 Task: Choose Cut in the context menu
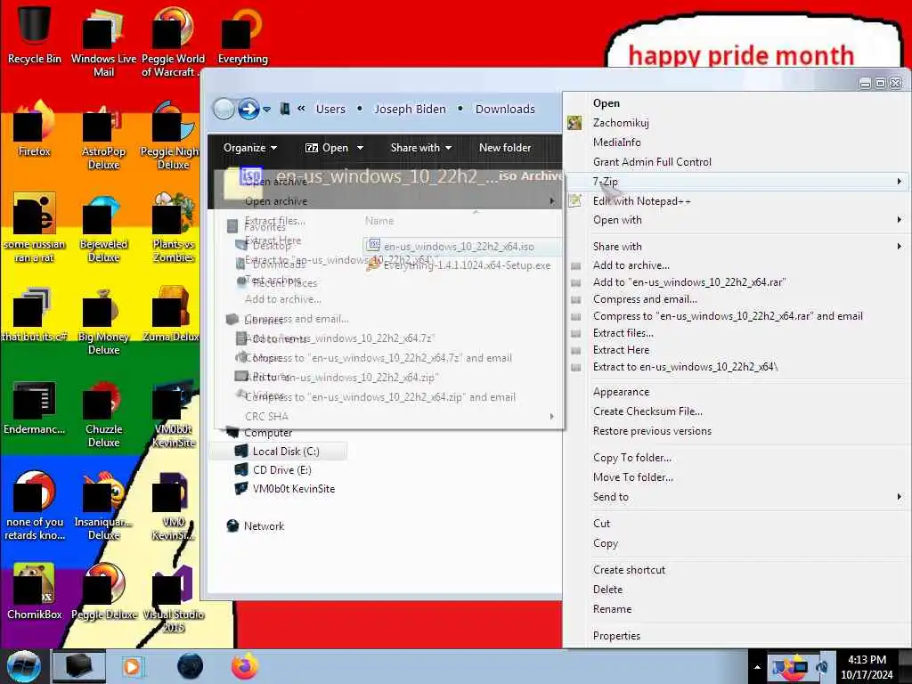[601, 524]
